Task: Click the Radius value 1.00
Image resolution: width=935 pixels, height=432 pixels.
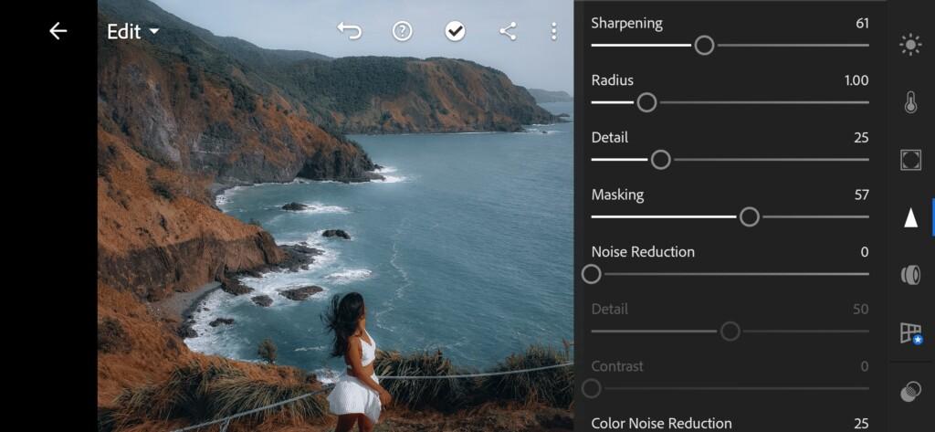Action: [856, 80]
